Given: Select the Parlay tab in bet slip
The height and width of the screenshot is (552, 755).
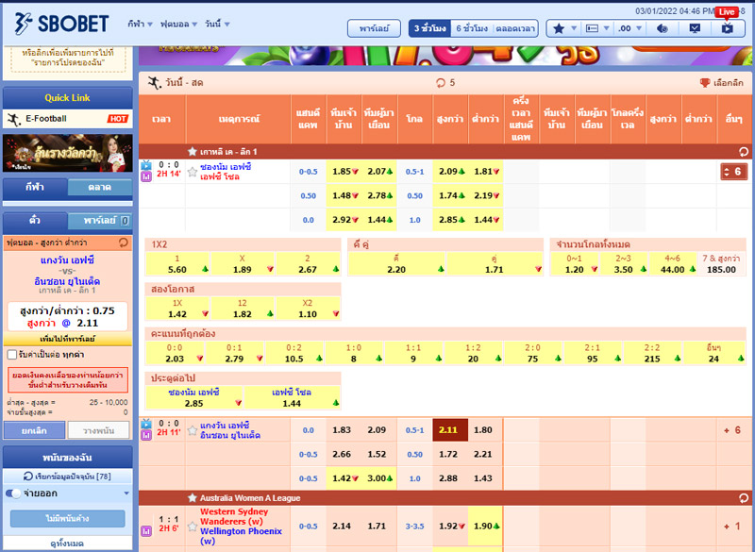Looking at the screenshot, I should [x=98, y=220].
